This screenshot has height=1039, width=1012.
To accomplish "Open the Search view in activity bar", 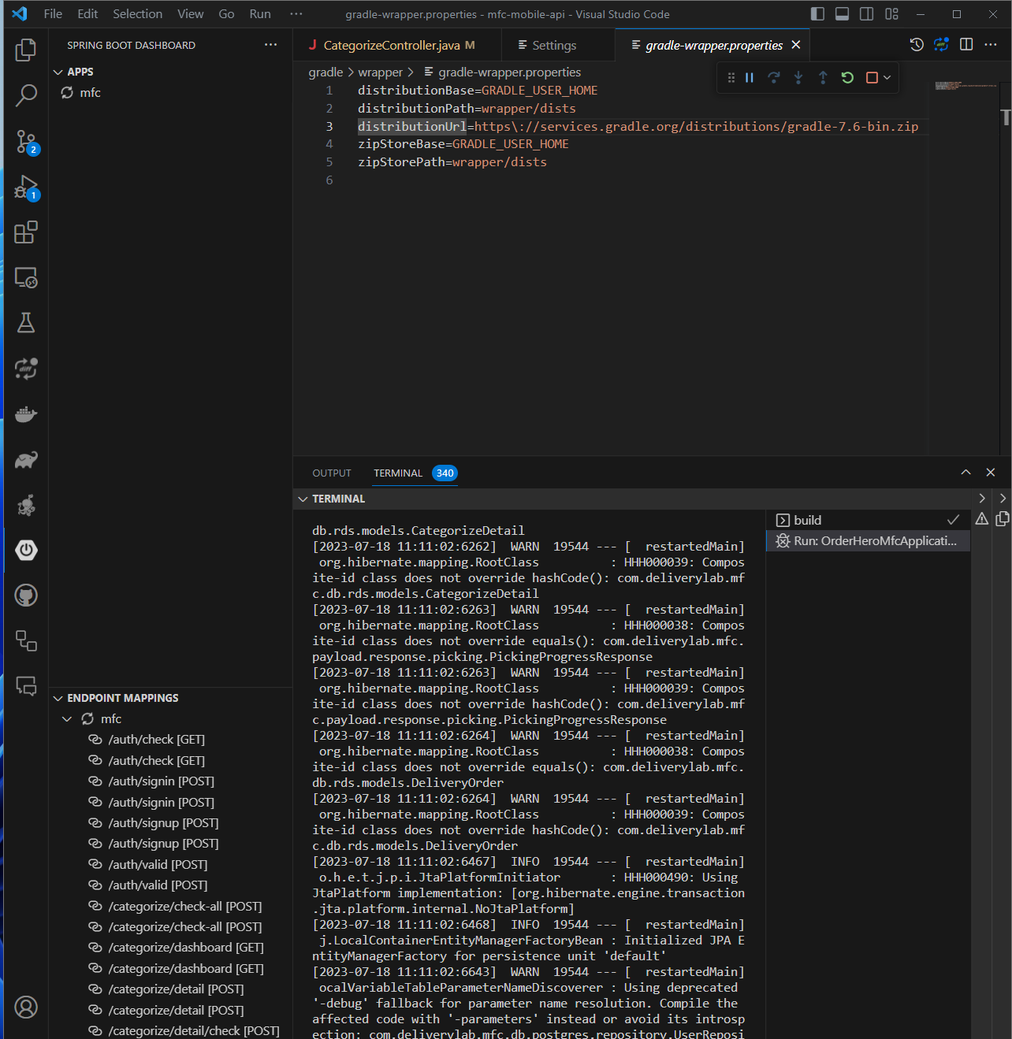I will coord(26,95).
